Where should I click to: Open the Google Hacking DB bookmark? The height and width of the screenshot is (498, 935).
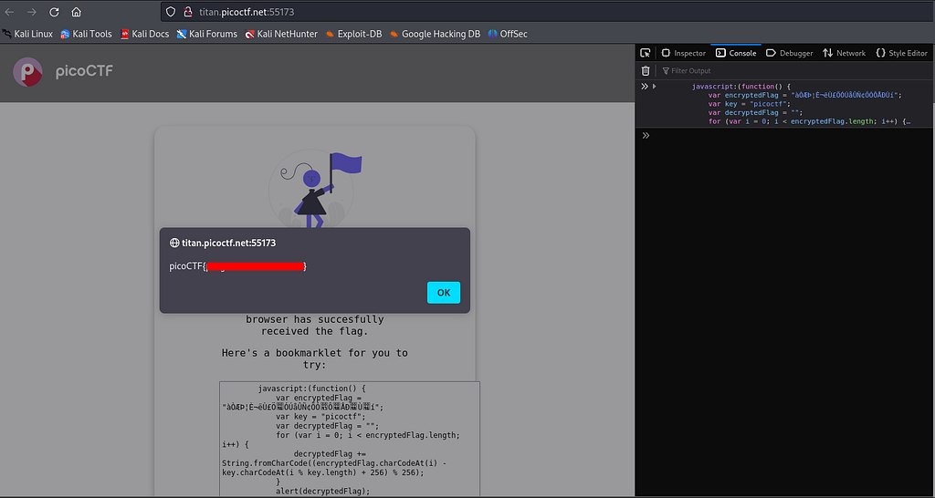[435, 34]
